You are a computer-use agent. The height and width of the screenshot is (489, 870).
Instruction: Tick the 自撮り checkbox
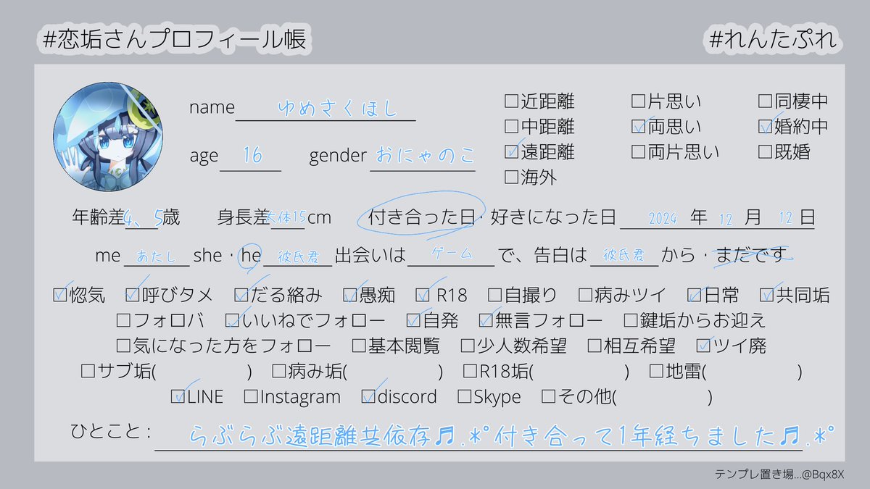click(x=495, y=295)
